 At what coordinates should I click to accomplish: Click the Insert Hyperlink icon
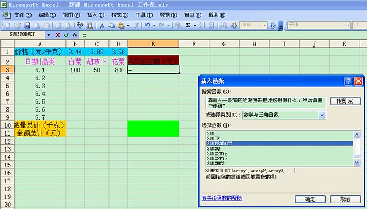(x=178, y=25)
